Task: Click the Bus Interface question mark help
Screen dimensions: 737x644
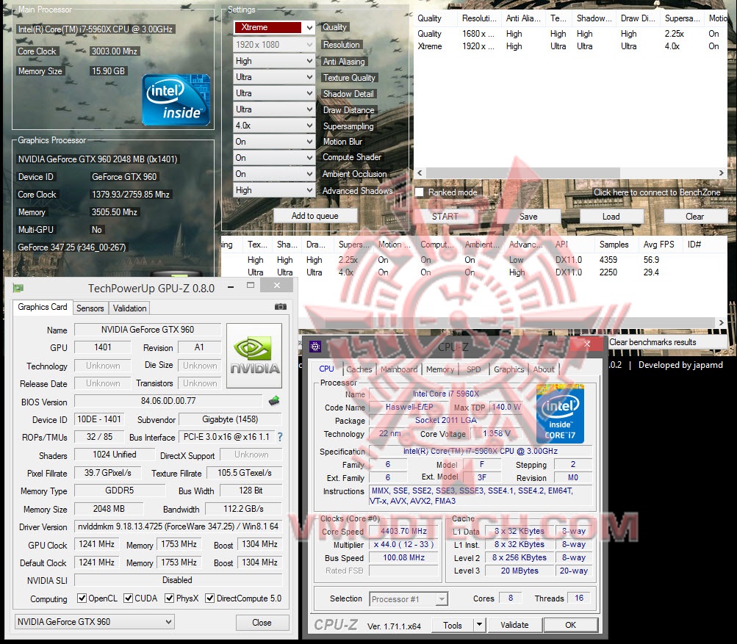Action: pyautogui.click(x=280, y=437)
